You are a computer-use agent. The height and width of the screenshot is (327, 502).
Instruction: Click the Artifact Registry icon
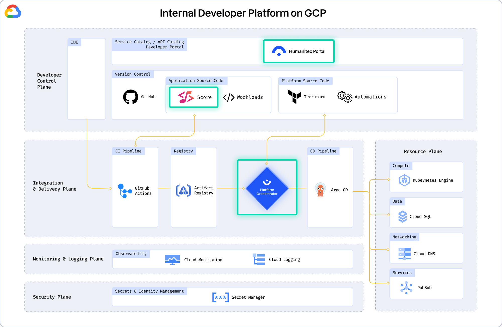tap(183, 190)
